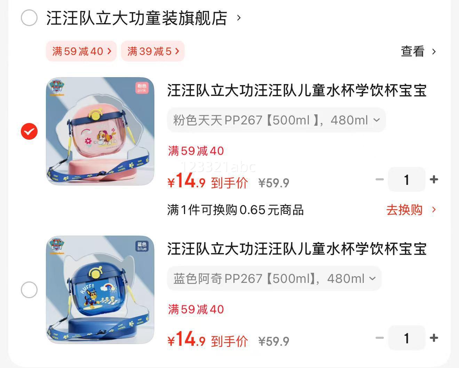
Task: Click the arrow next to 查看
Action: [434, 52]
